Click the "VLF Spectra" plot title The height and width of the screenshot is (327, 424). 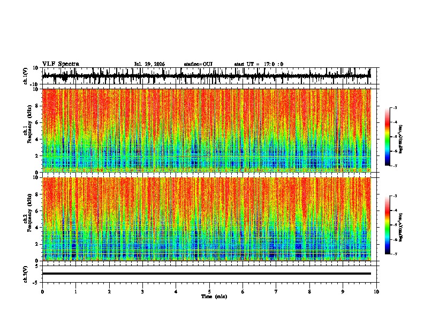click(60, 64)
